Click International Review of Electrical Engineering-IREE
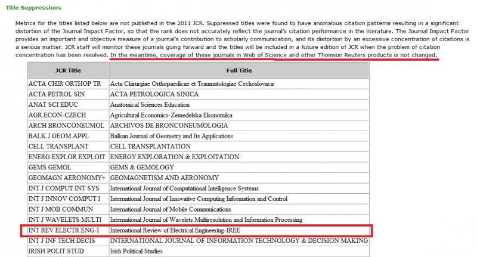This screenshot has width=477, height=257. tap(175, 231)
